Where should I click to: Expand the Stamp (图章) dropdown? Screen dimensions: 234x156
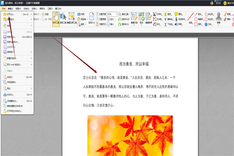219,25
